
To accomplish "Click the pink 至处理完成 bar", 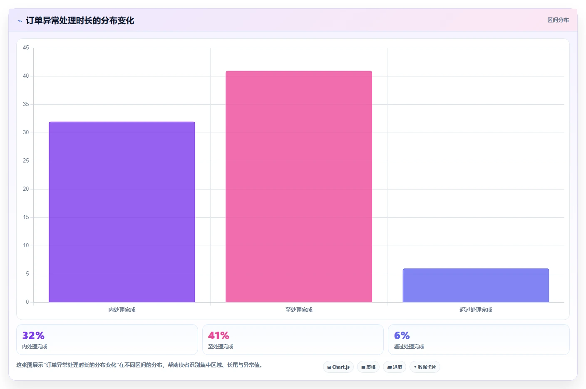I will click(x=299, y=187).
